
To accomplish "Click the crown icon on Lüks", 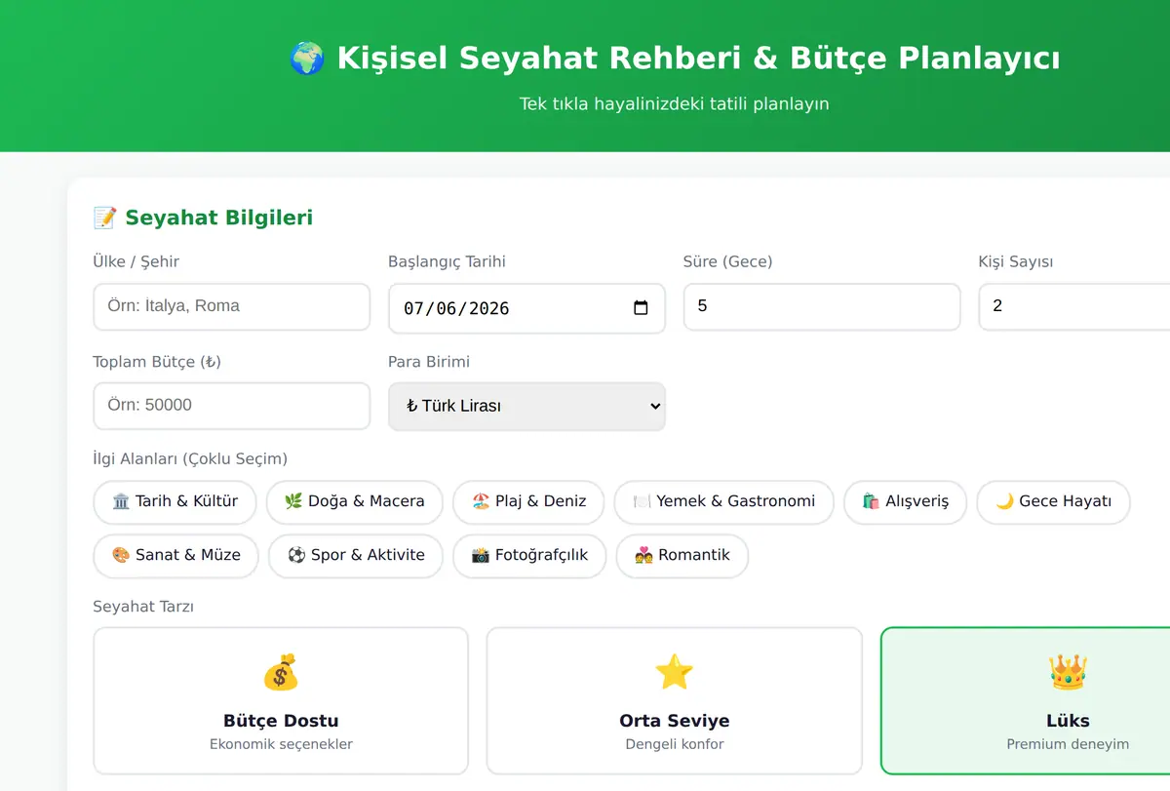I will [1068, 673].
